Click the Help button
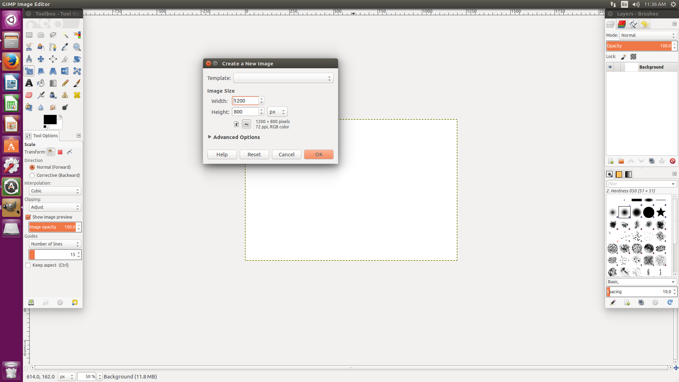 click(x=222, y=154)
